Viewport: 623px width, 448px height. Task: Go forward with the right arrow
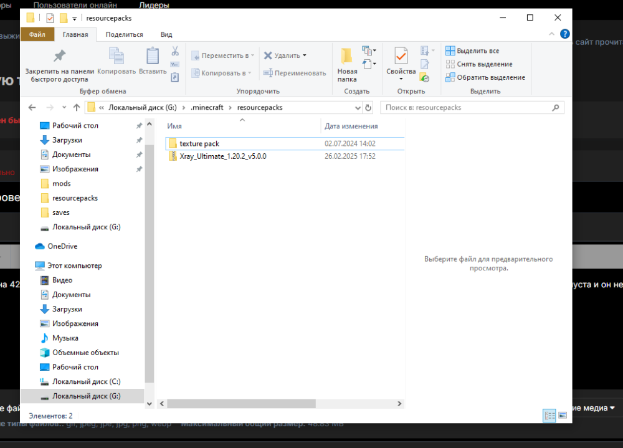pyautogui.click(x=50, y=107)
